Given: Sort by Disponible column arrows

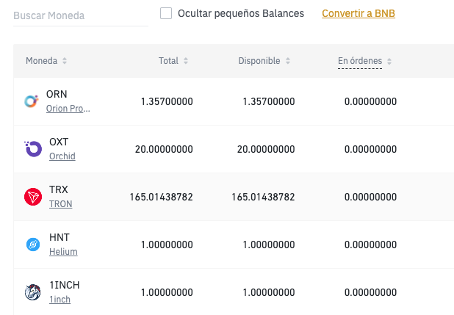Looking at the screenshot, I should [x=287, y=61].
